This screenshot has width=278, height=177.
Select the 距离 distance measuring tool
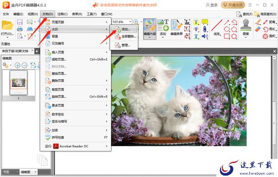[270, 22]
